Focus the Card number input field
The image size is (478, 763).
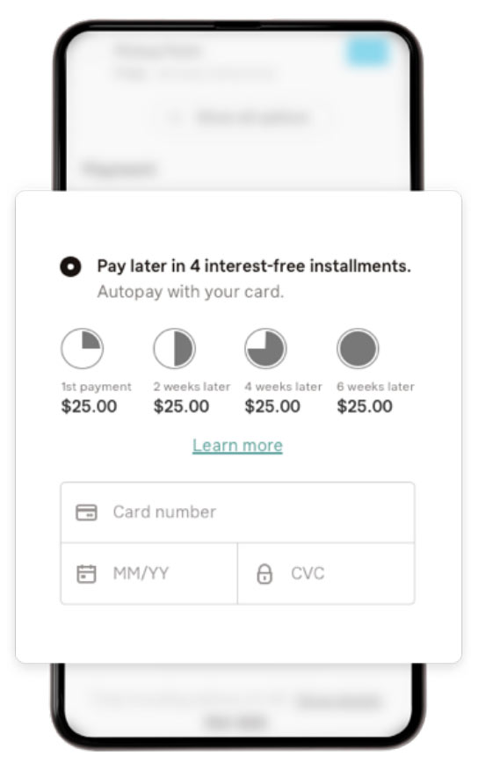(x=238, y=512)
